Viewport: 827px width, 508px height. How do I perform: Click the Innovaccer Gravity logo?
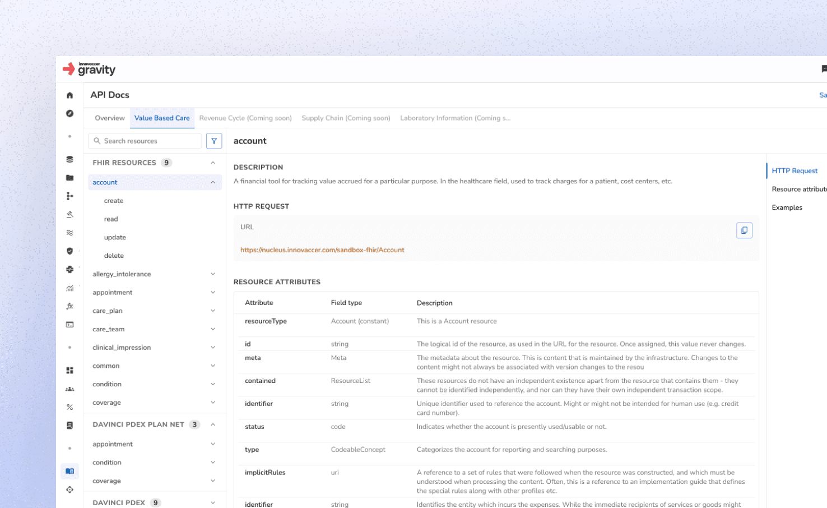89,69
